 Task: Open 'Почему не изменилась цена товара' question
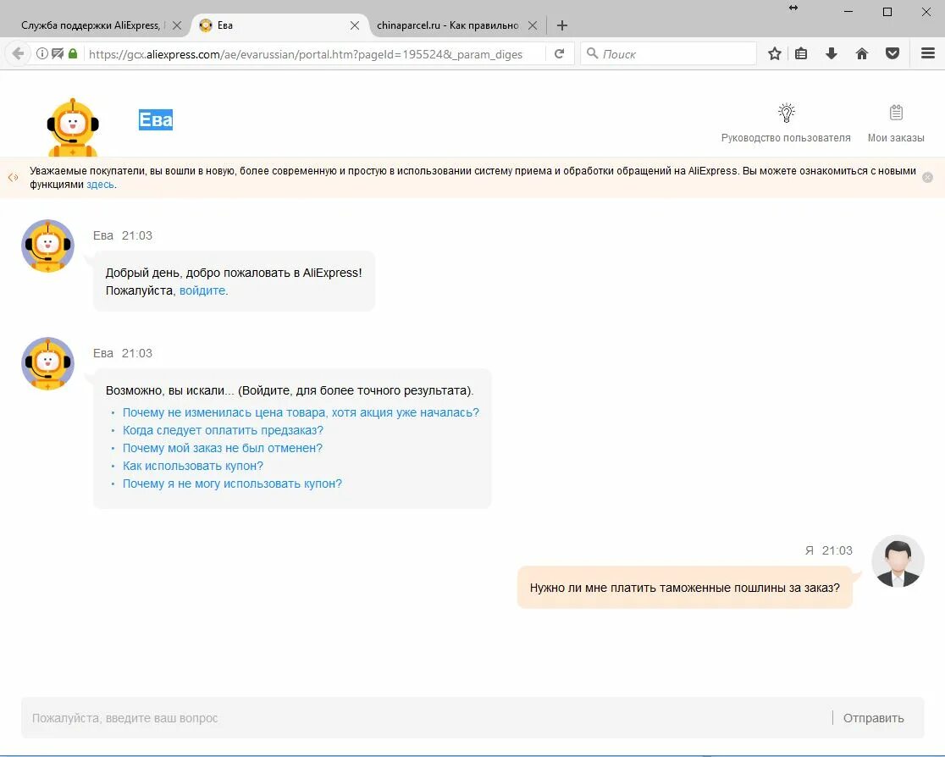point(301,413)
